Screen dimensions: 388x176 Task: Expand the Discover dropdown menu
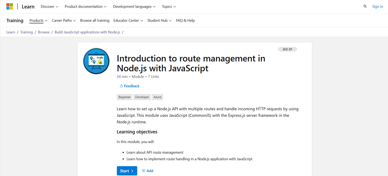pyautogui.click(x=49, y=7)
